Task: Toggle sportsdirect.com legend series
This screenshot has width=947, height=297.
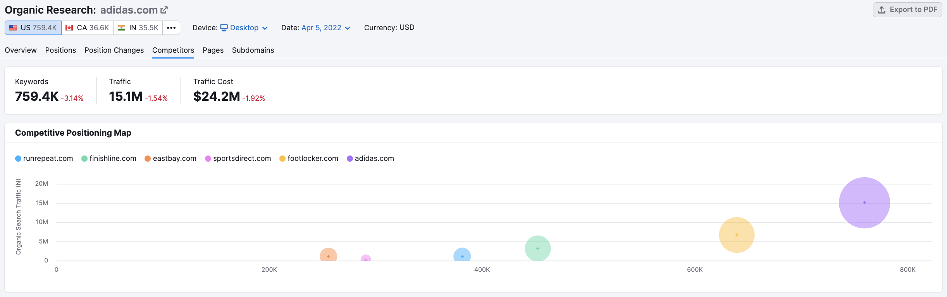Action: click(238, 159)
